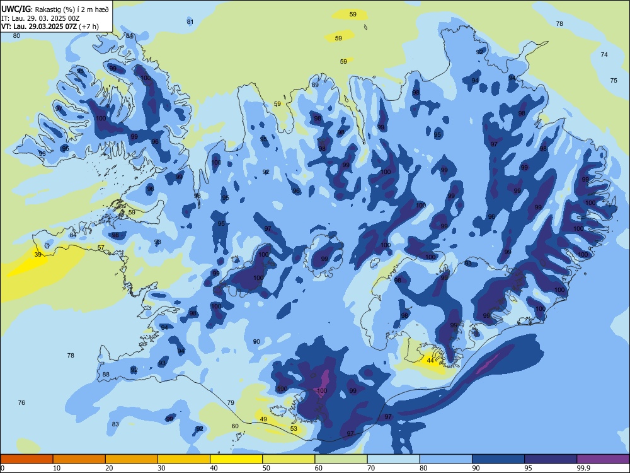Click the '95' legend scale label
Viewport: 630px width, 473px height.
(528, 468)
